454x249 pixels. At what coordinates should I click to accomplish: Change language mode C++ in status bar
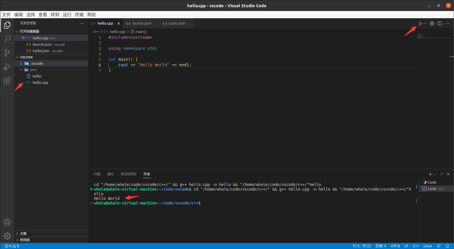click(416, 246)
